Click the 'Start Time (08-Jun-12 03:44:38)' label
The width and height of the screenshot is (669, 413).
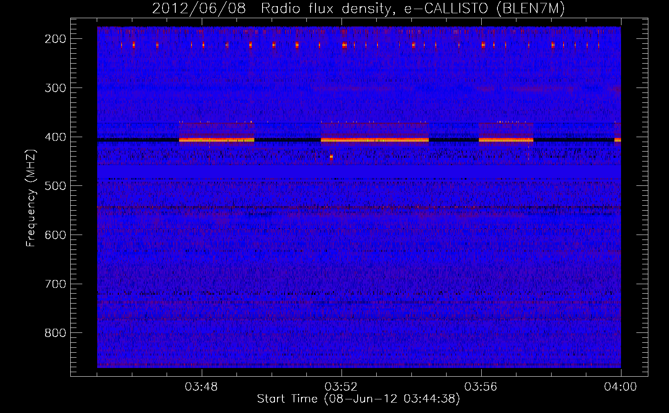[358, 399]
